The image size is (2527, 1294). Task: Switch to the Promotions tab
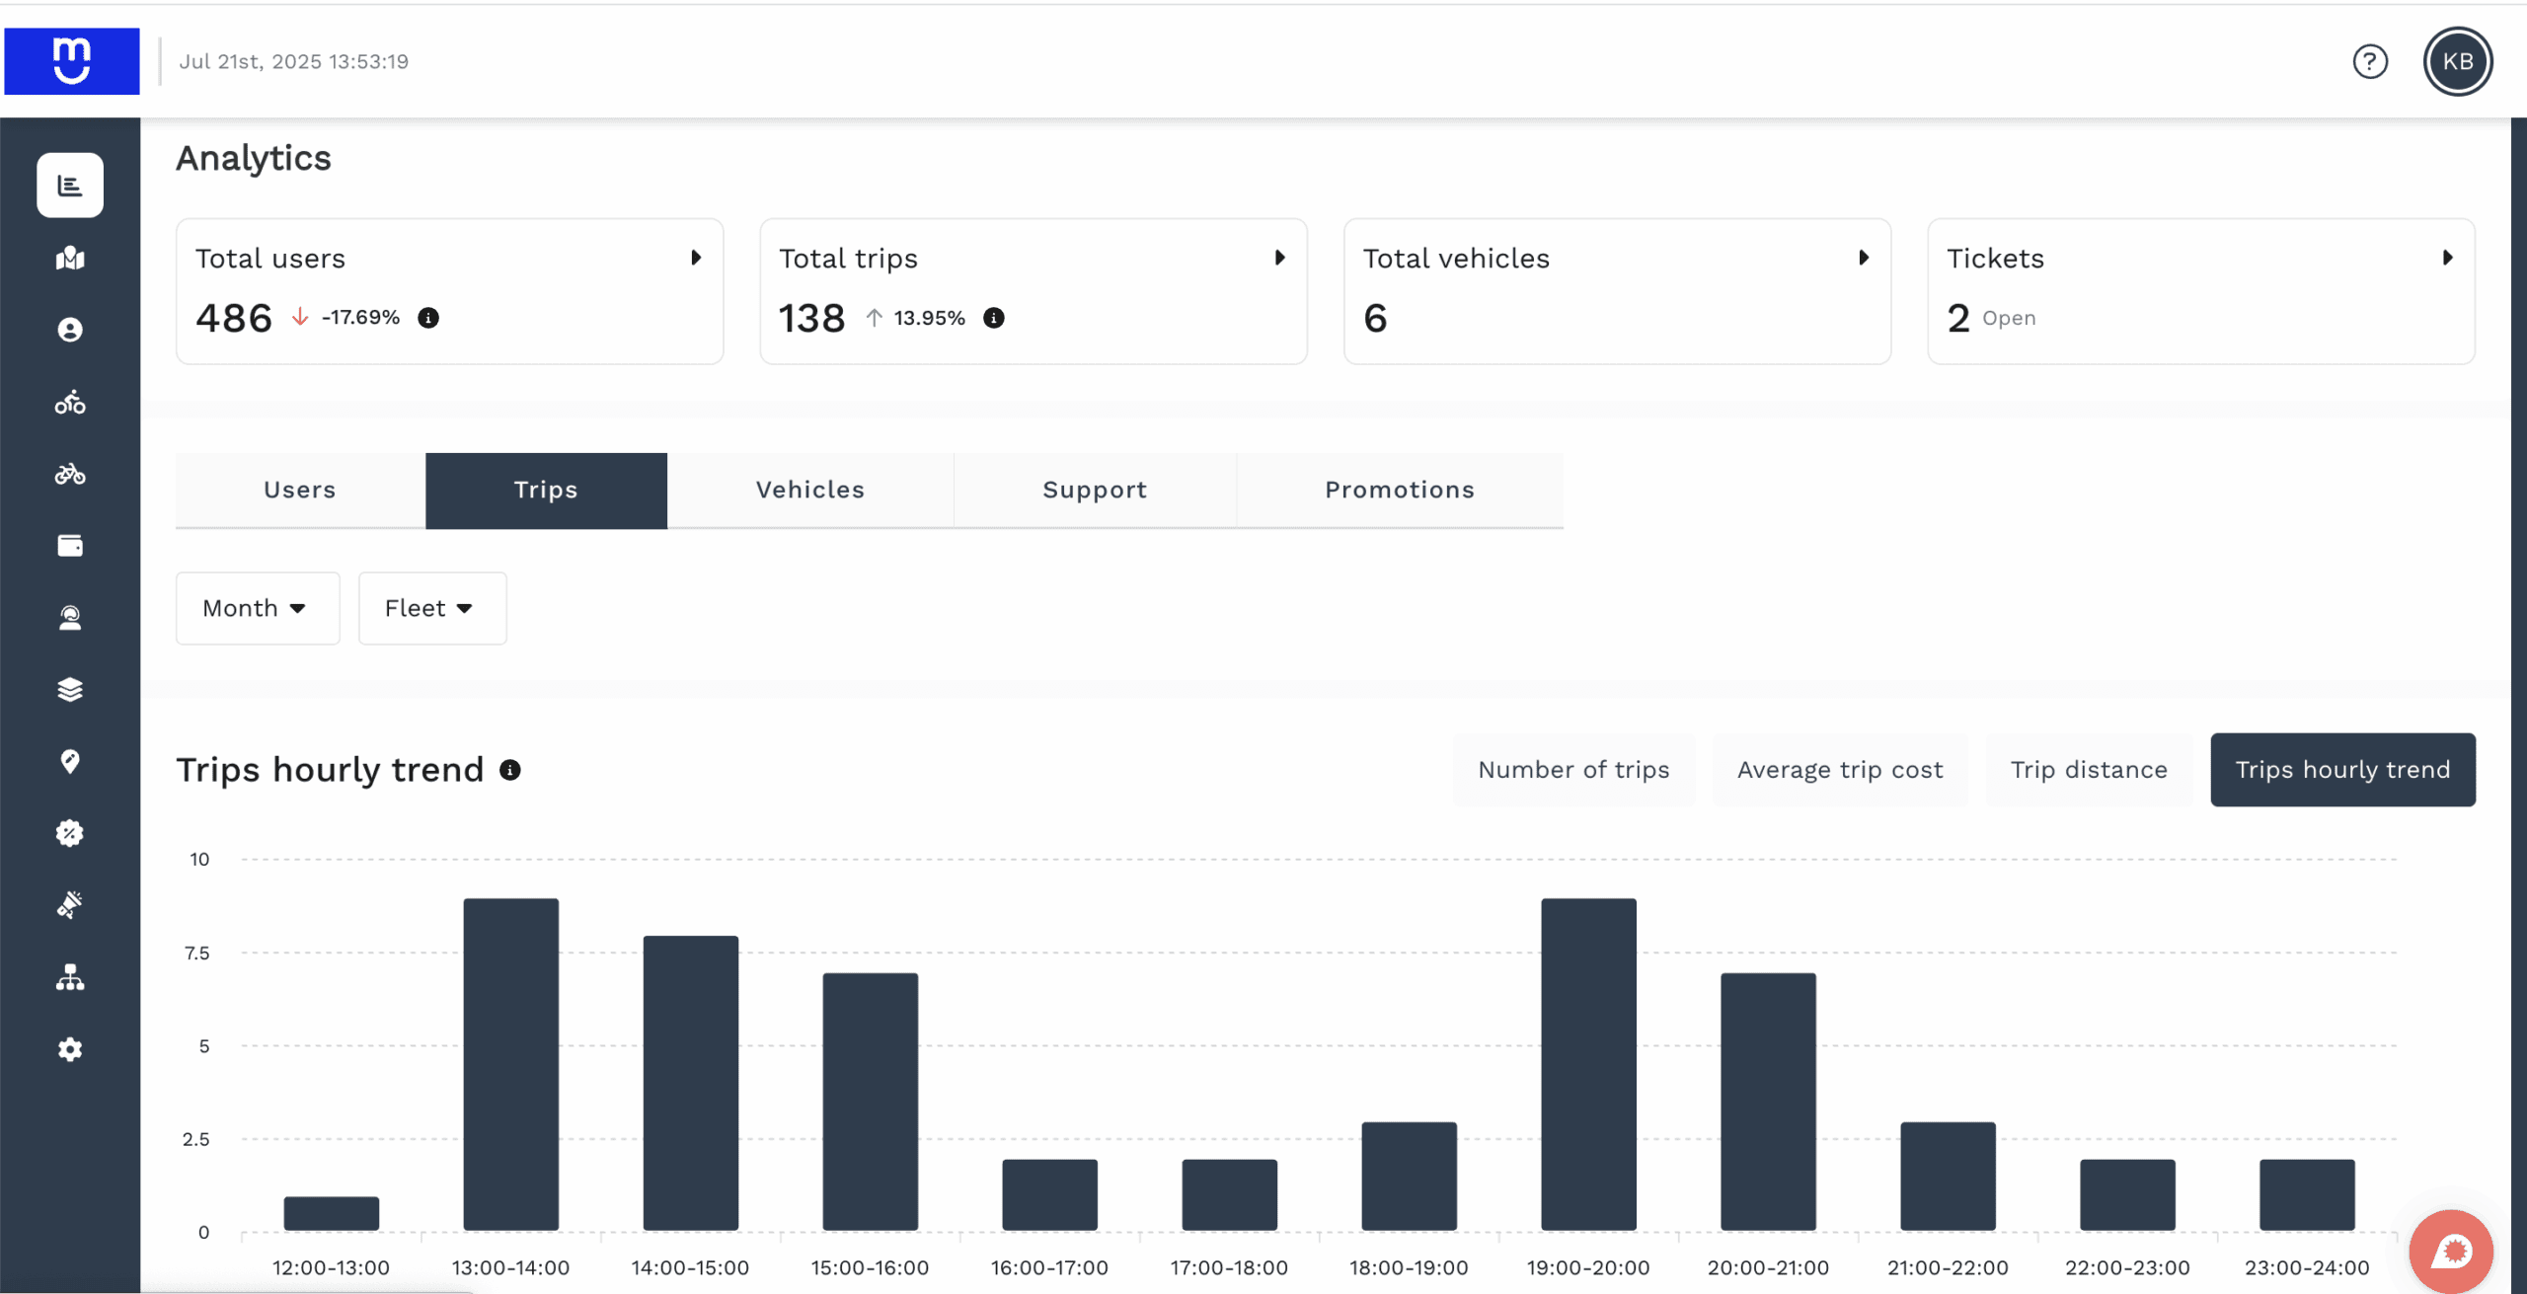pyautogui.click(x=1400, y=491)
